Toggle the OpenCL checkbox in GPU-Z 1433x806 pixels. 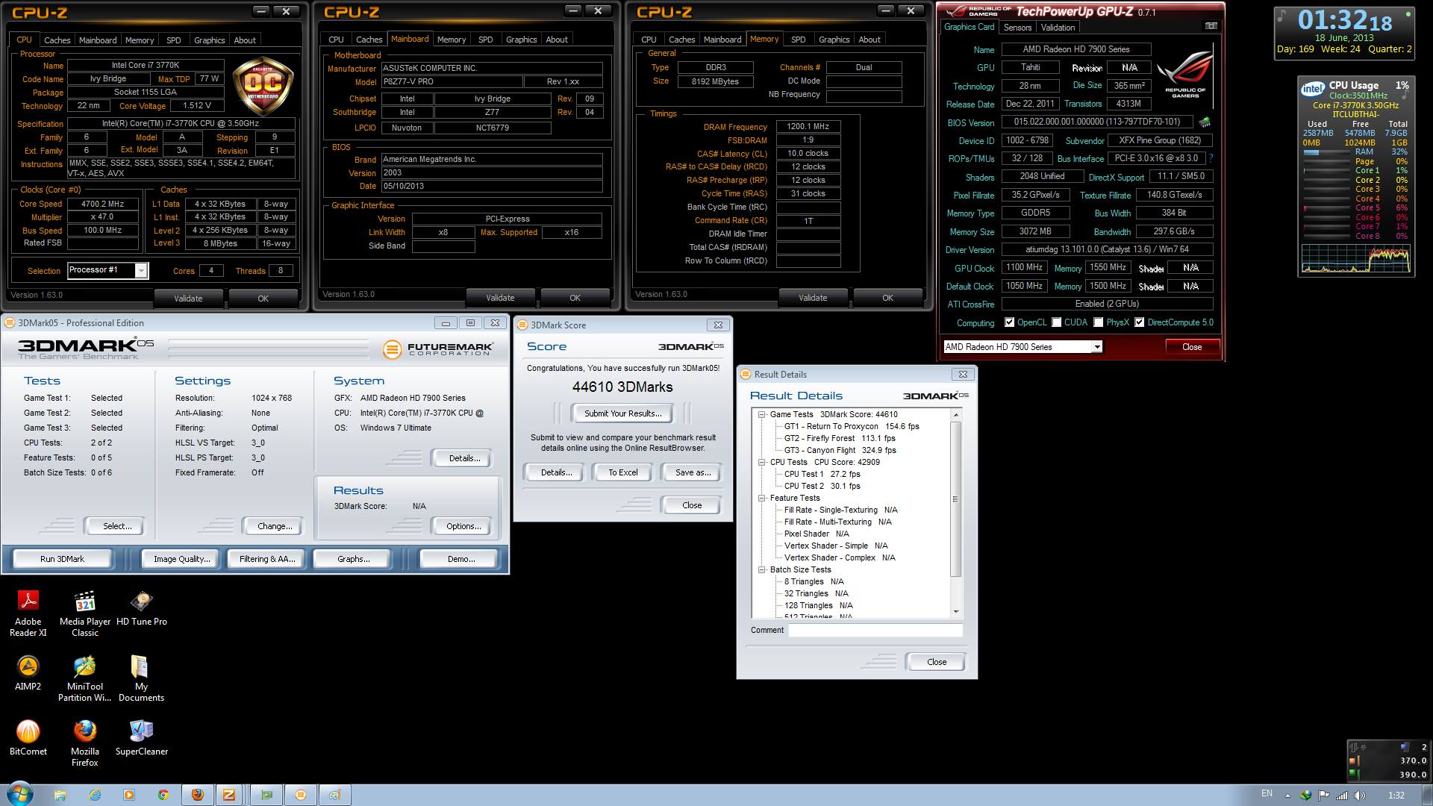[1009, 322]
